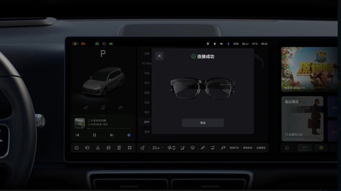Screen dimensions: 341x191
Task: Open notifications via the bell icon
Action: coord(214,44)
